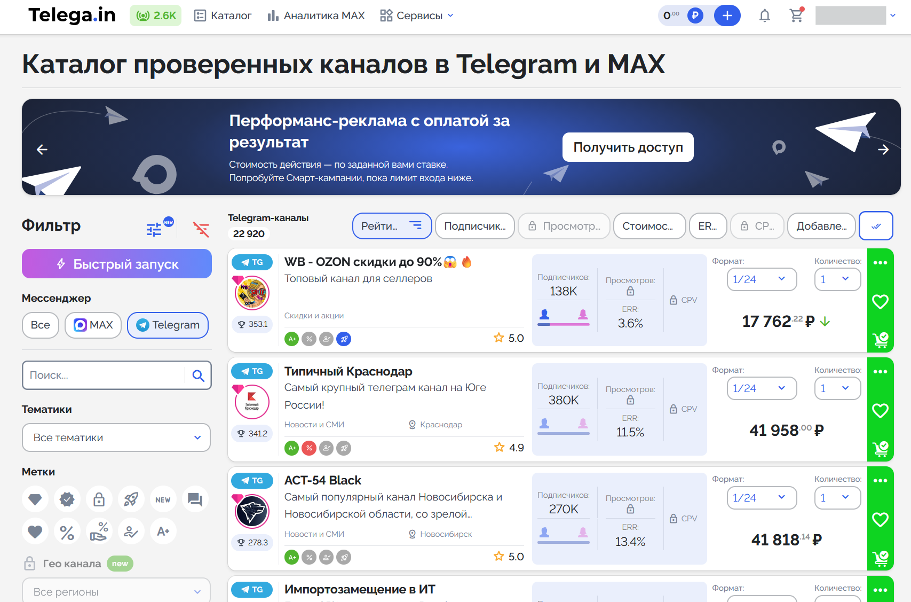Open quantity dropdown for Типичный Краснодар
The image size is (911, 602).
[837, 388]
